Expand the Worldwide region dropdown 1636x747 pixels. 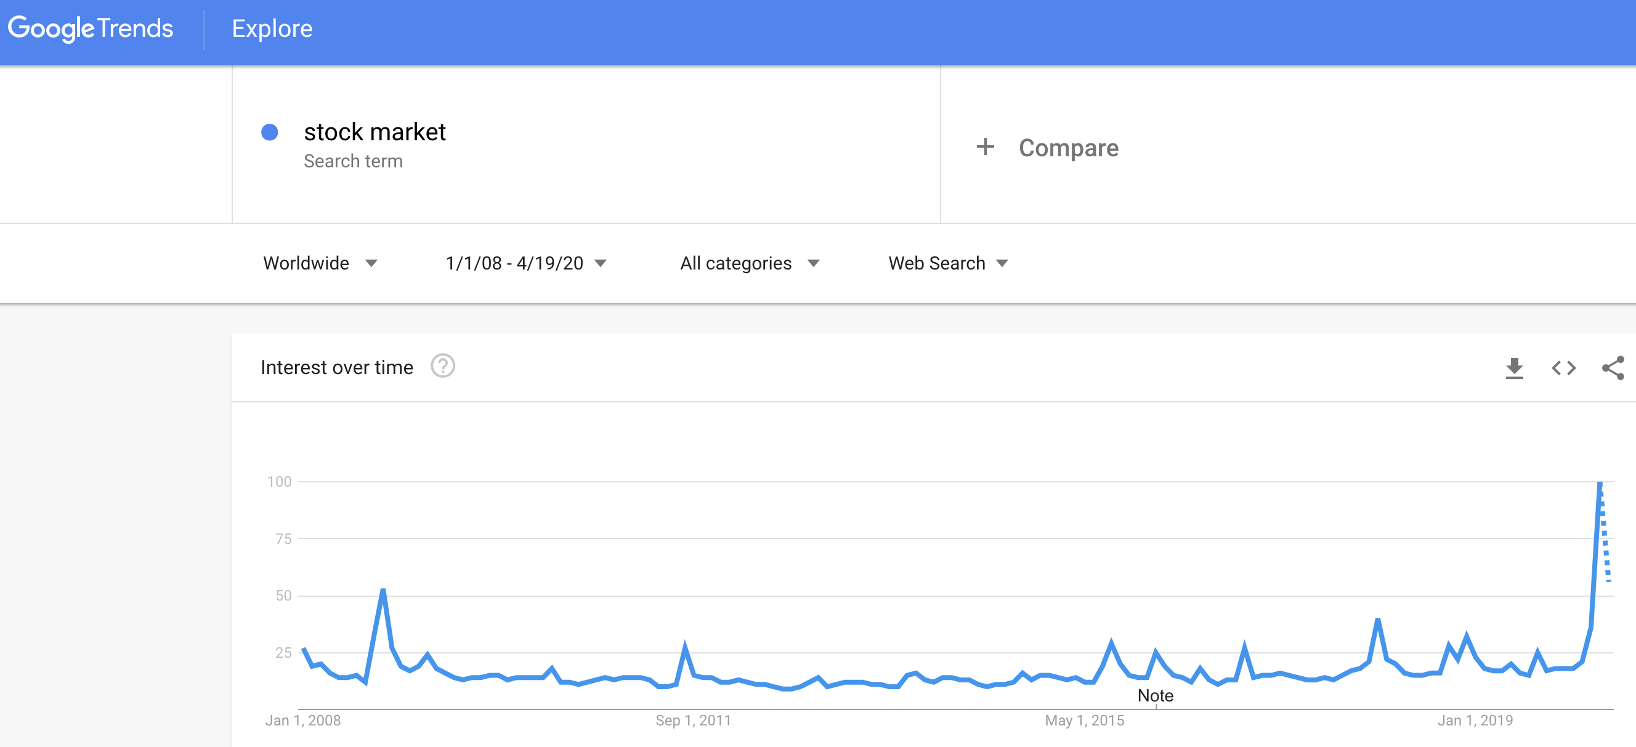[x=320, y=263]
